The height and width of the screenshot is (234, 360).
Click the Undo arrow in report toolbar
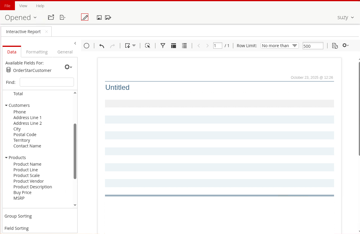[102, 46]
